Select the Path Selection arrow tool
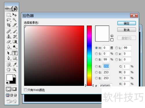The width and height of the screenshot is (145, 108). pyautogui.click(x=8, y=53)
